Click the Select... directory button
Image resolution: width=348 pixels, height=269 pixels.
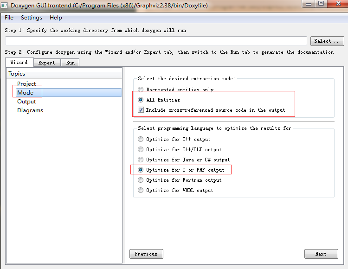[327, 41]
